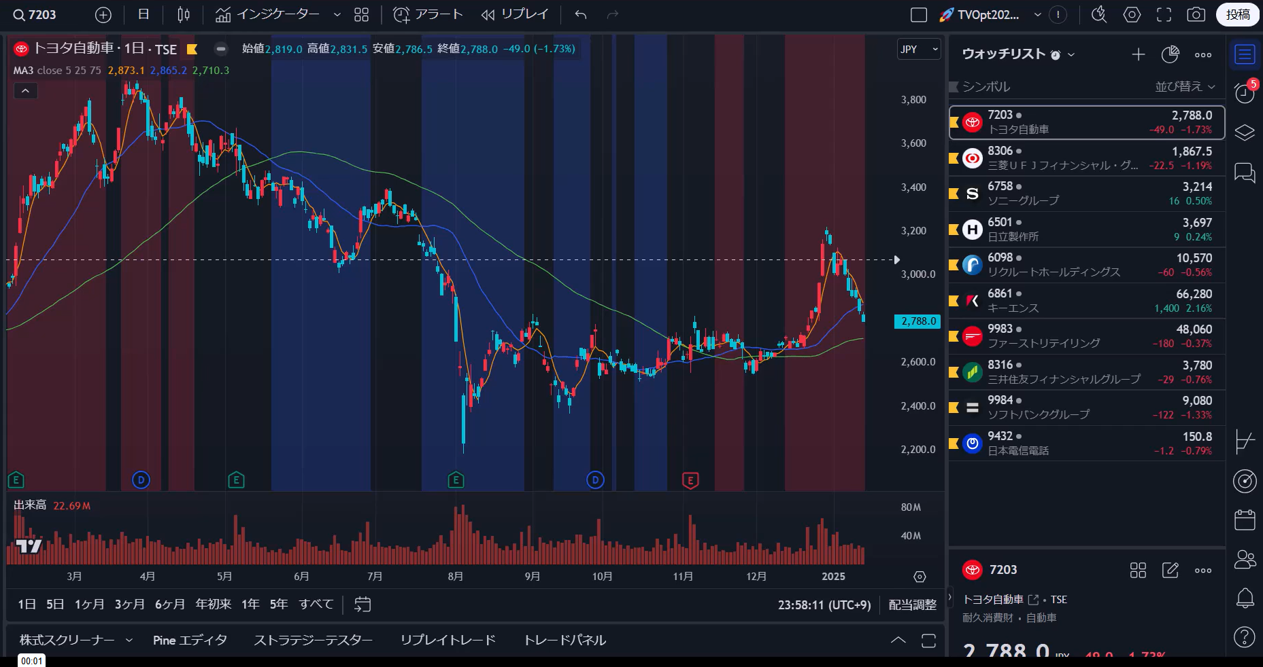Toggle flag on 8306 watchlist row
1263x667 pixels.
click(x=954, y=158)
